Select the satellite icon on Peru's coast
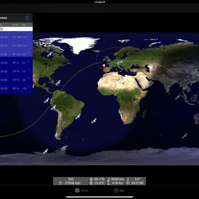199x199 pixels. tap(54, 107)
